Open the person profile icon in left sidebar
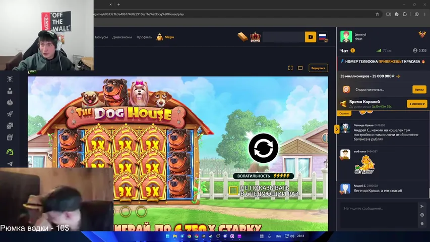 10,91
